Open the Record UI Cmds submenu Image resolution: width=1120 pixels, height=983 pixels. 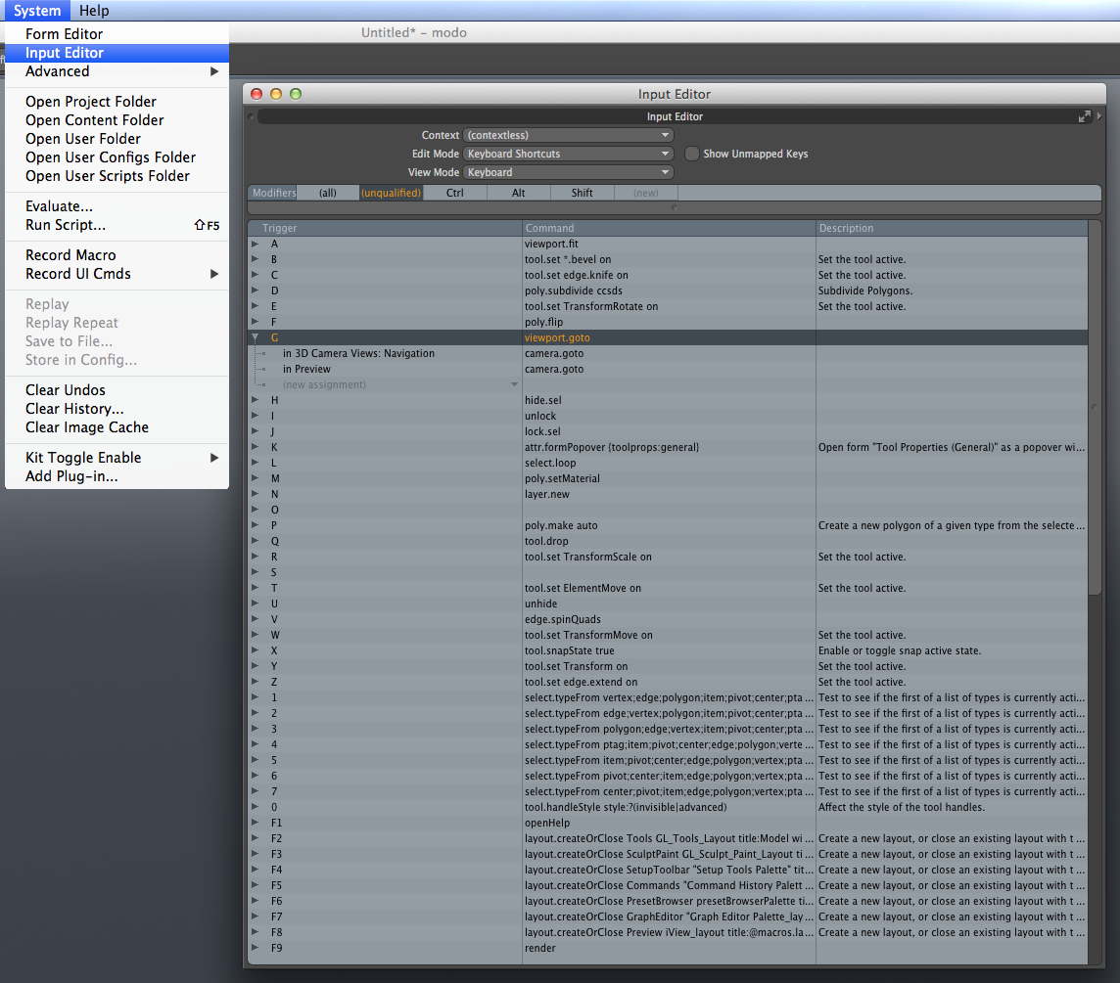tap(117, 274)
